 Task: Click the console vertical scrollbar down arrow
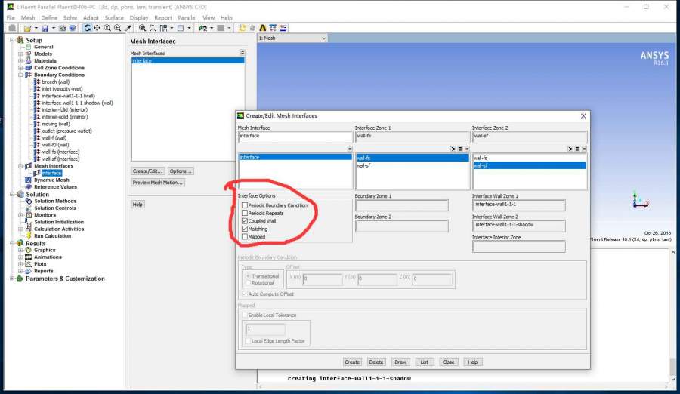(672, 379)
